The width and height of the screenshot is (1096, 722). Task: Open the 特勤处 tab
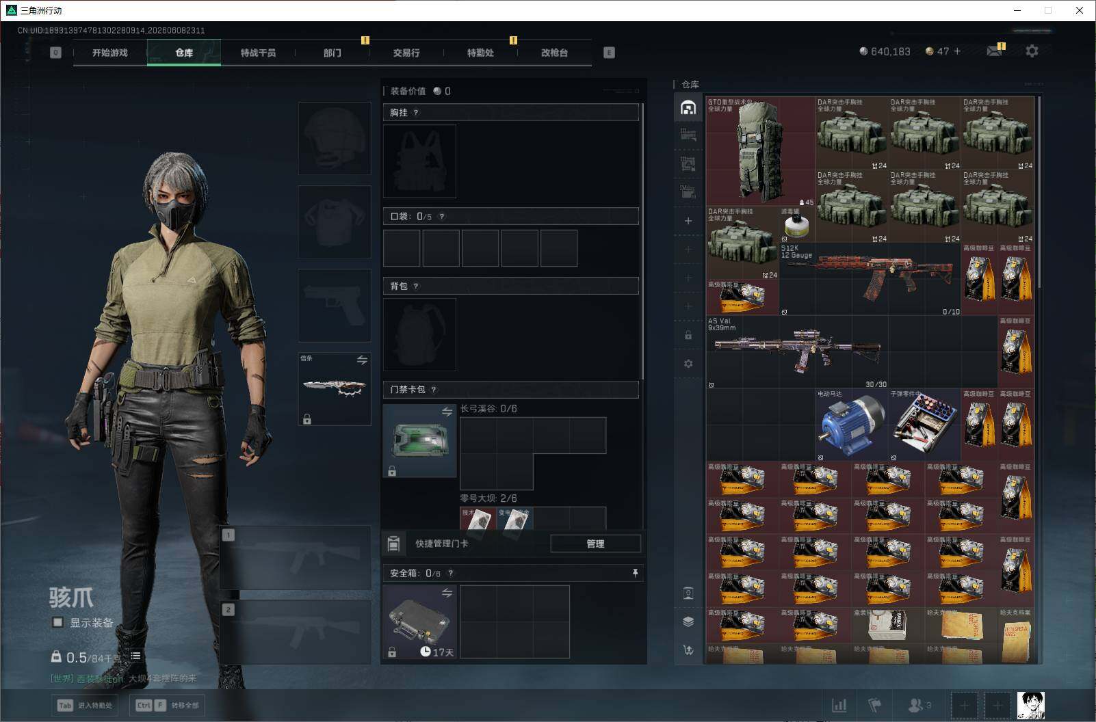[480, 53]
